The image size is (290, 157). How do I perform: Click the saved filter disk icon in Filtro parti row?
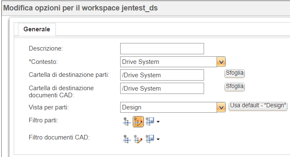pyautogui.click(x=150, y=122)
